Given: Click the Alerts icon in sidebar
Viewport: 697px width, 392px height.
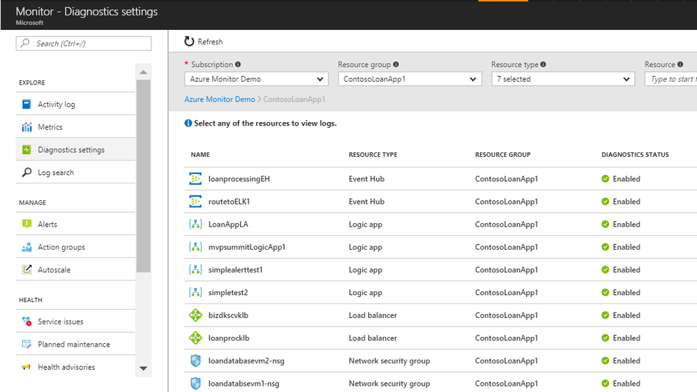Looking at the screenshot, I should pyautogui.click(x=27, y=224).
